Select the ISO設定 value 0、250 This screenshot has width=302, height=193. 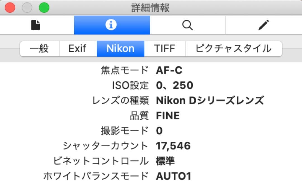[174, 85]
